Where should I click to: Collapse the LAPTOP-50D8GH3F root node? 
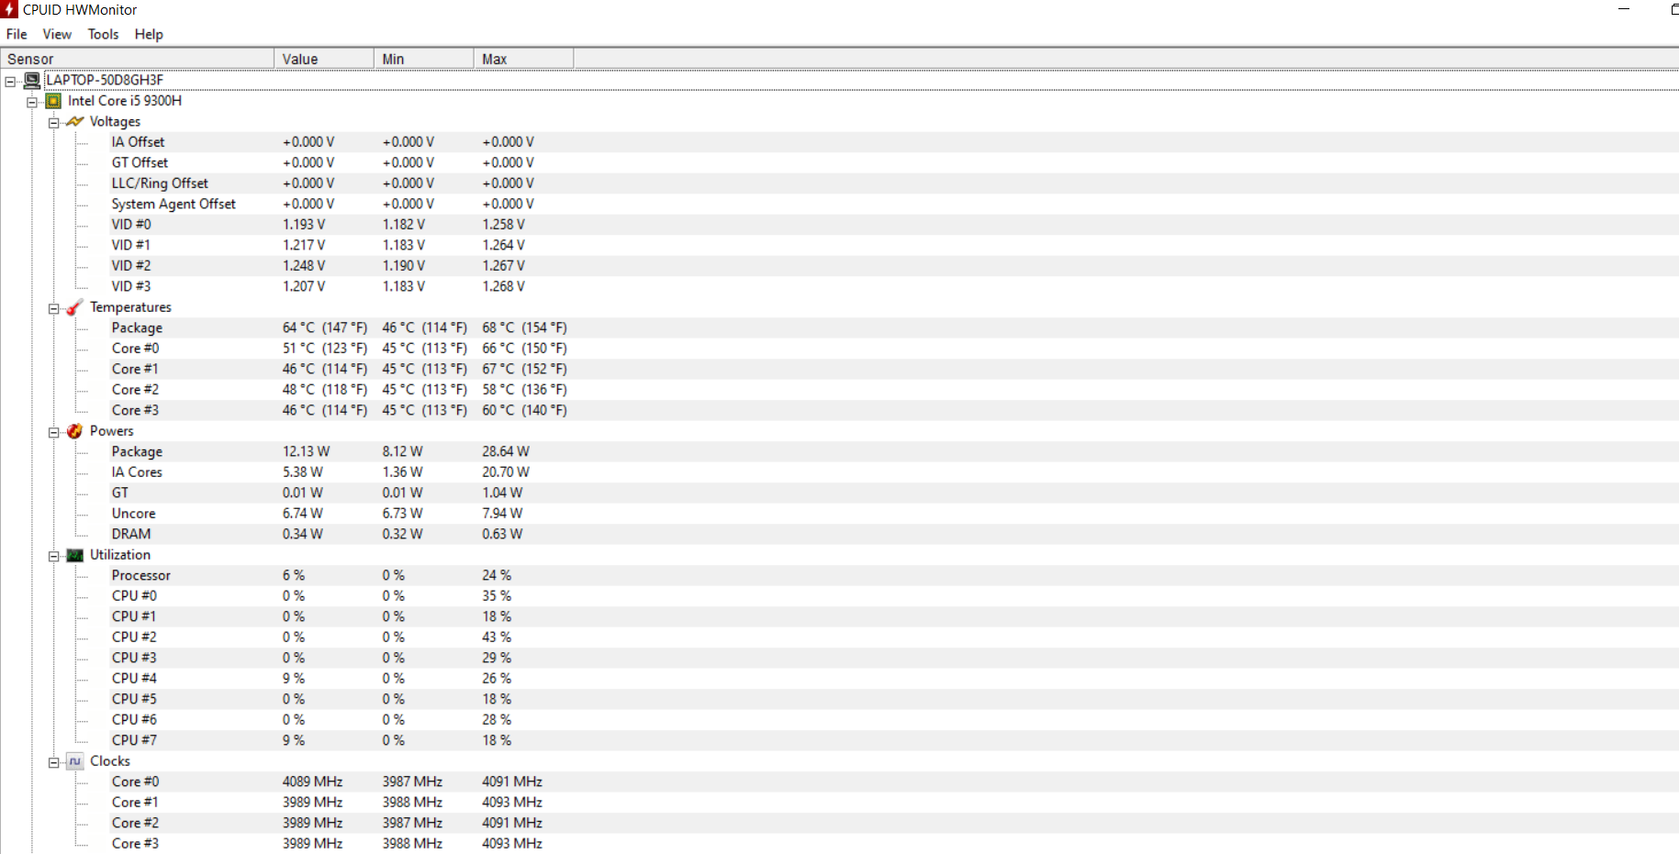pos(10,82)
